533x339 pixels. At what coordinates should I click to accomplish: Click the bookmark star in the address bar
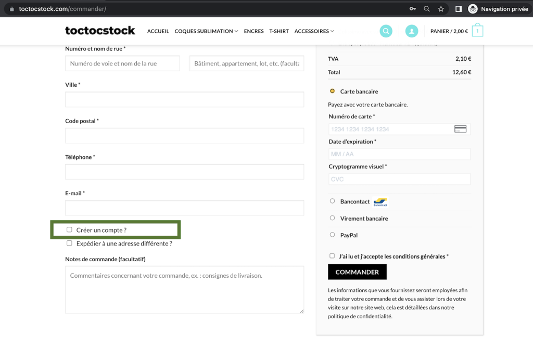(440, 8)
